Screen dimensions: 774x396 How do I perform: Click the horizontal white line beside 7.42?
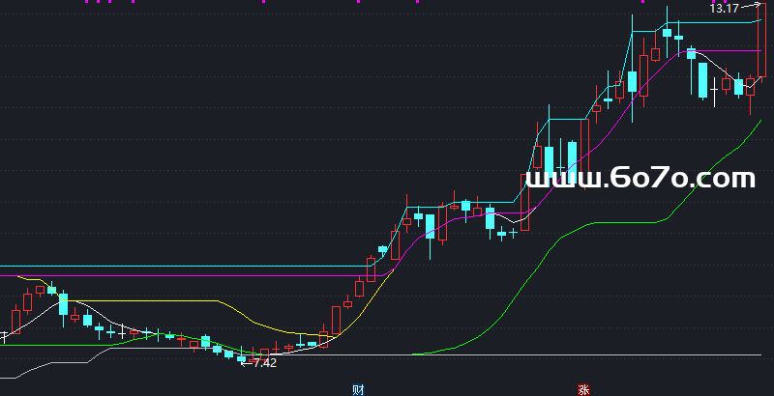(x=484, y=355)
